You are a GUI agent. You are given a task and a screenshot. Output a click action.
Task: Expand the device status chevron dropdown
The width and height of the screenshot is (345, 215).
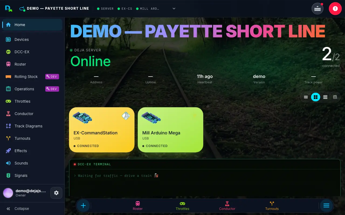174,9
